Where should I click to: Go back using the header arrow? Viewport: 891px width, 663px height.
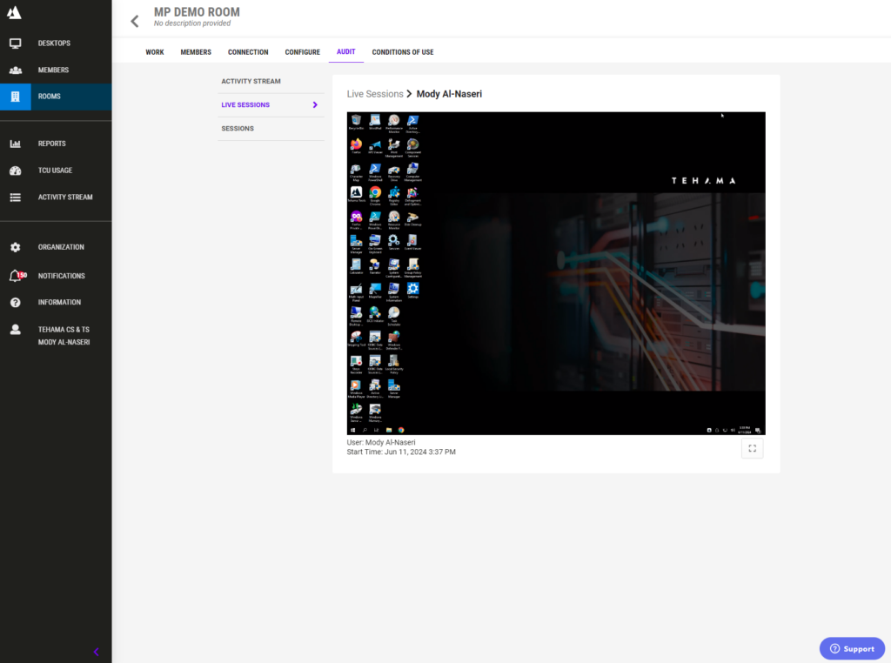[x=135, y=22]
